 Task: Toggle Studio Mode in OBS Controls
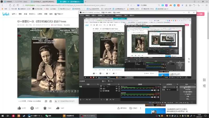(188, 94)
